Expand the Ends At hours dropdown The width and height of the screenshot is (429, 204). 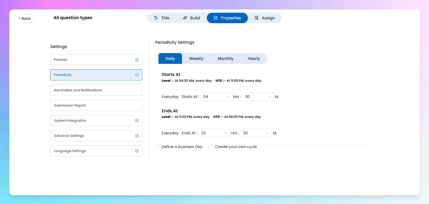click(x=214, y=133)
